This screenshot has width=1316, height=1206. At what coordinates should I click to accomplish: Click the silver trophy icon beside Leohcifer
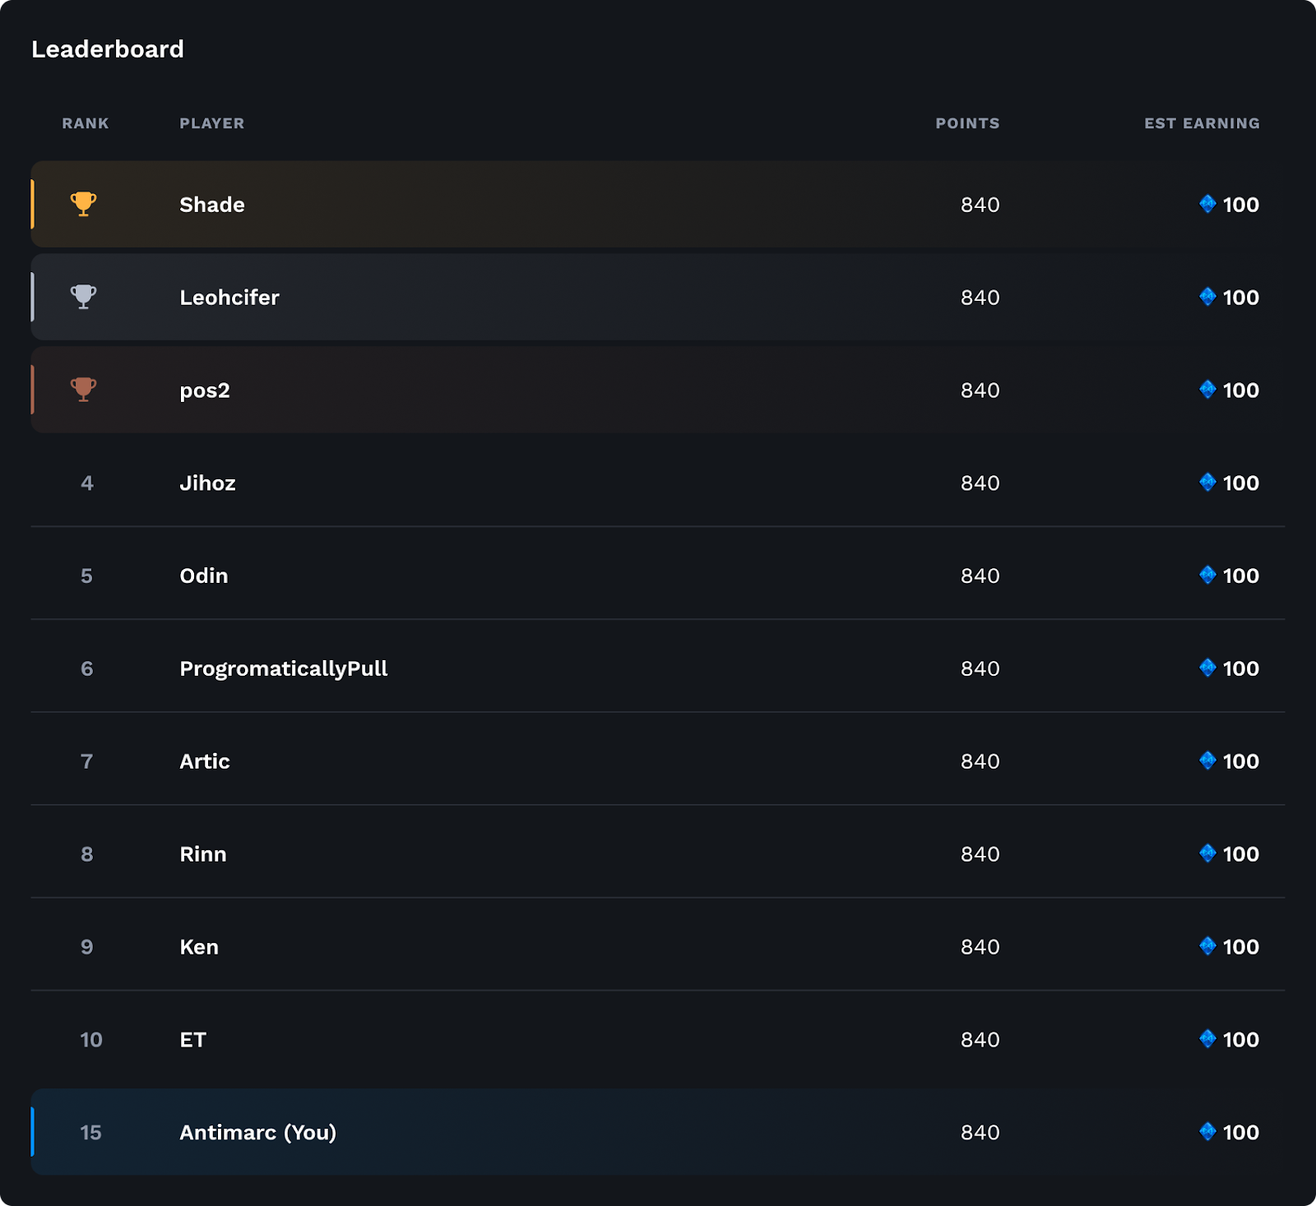pyautogui.click(x=83, y=297)
